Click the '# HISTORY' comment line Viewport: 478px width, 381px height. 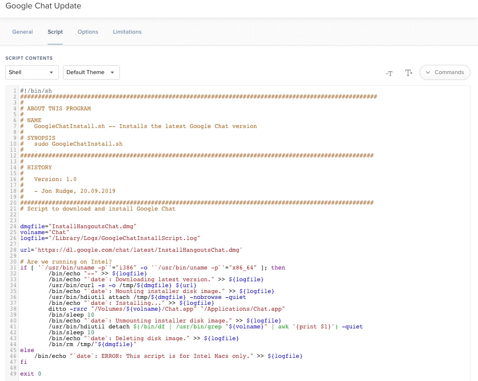(36, 168)
